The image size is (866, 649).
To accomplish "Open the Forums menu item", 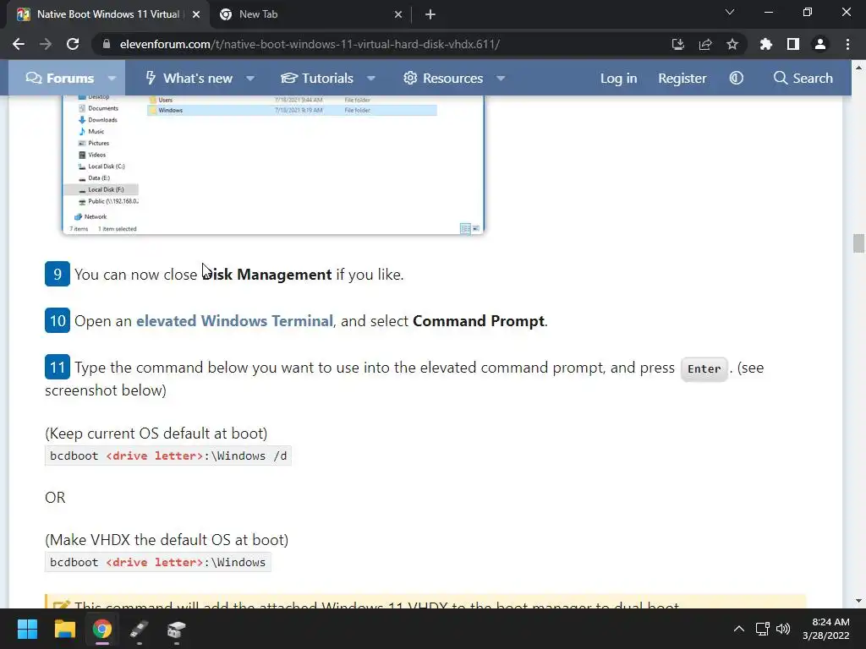I will pos(60,78).
